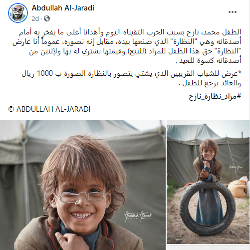This screenshot has height=250, width=250.
Task: Open the photo of boy leaning on tire
Action: tap(208, 182)
